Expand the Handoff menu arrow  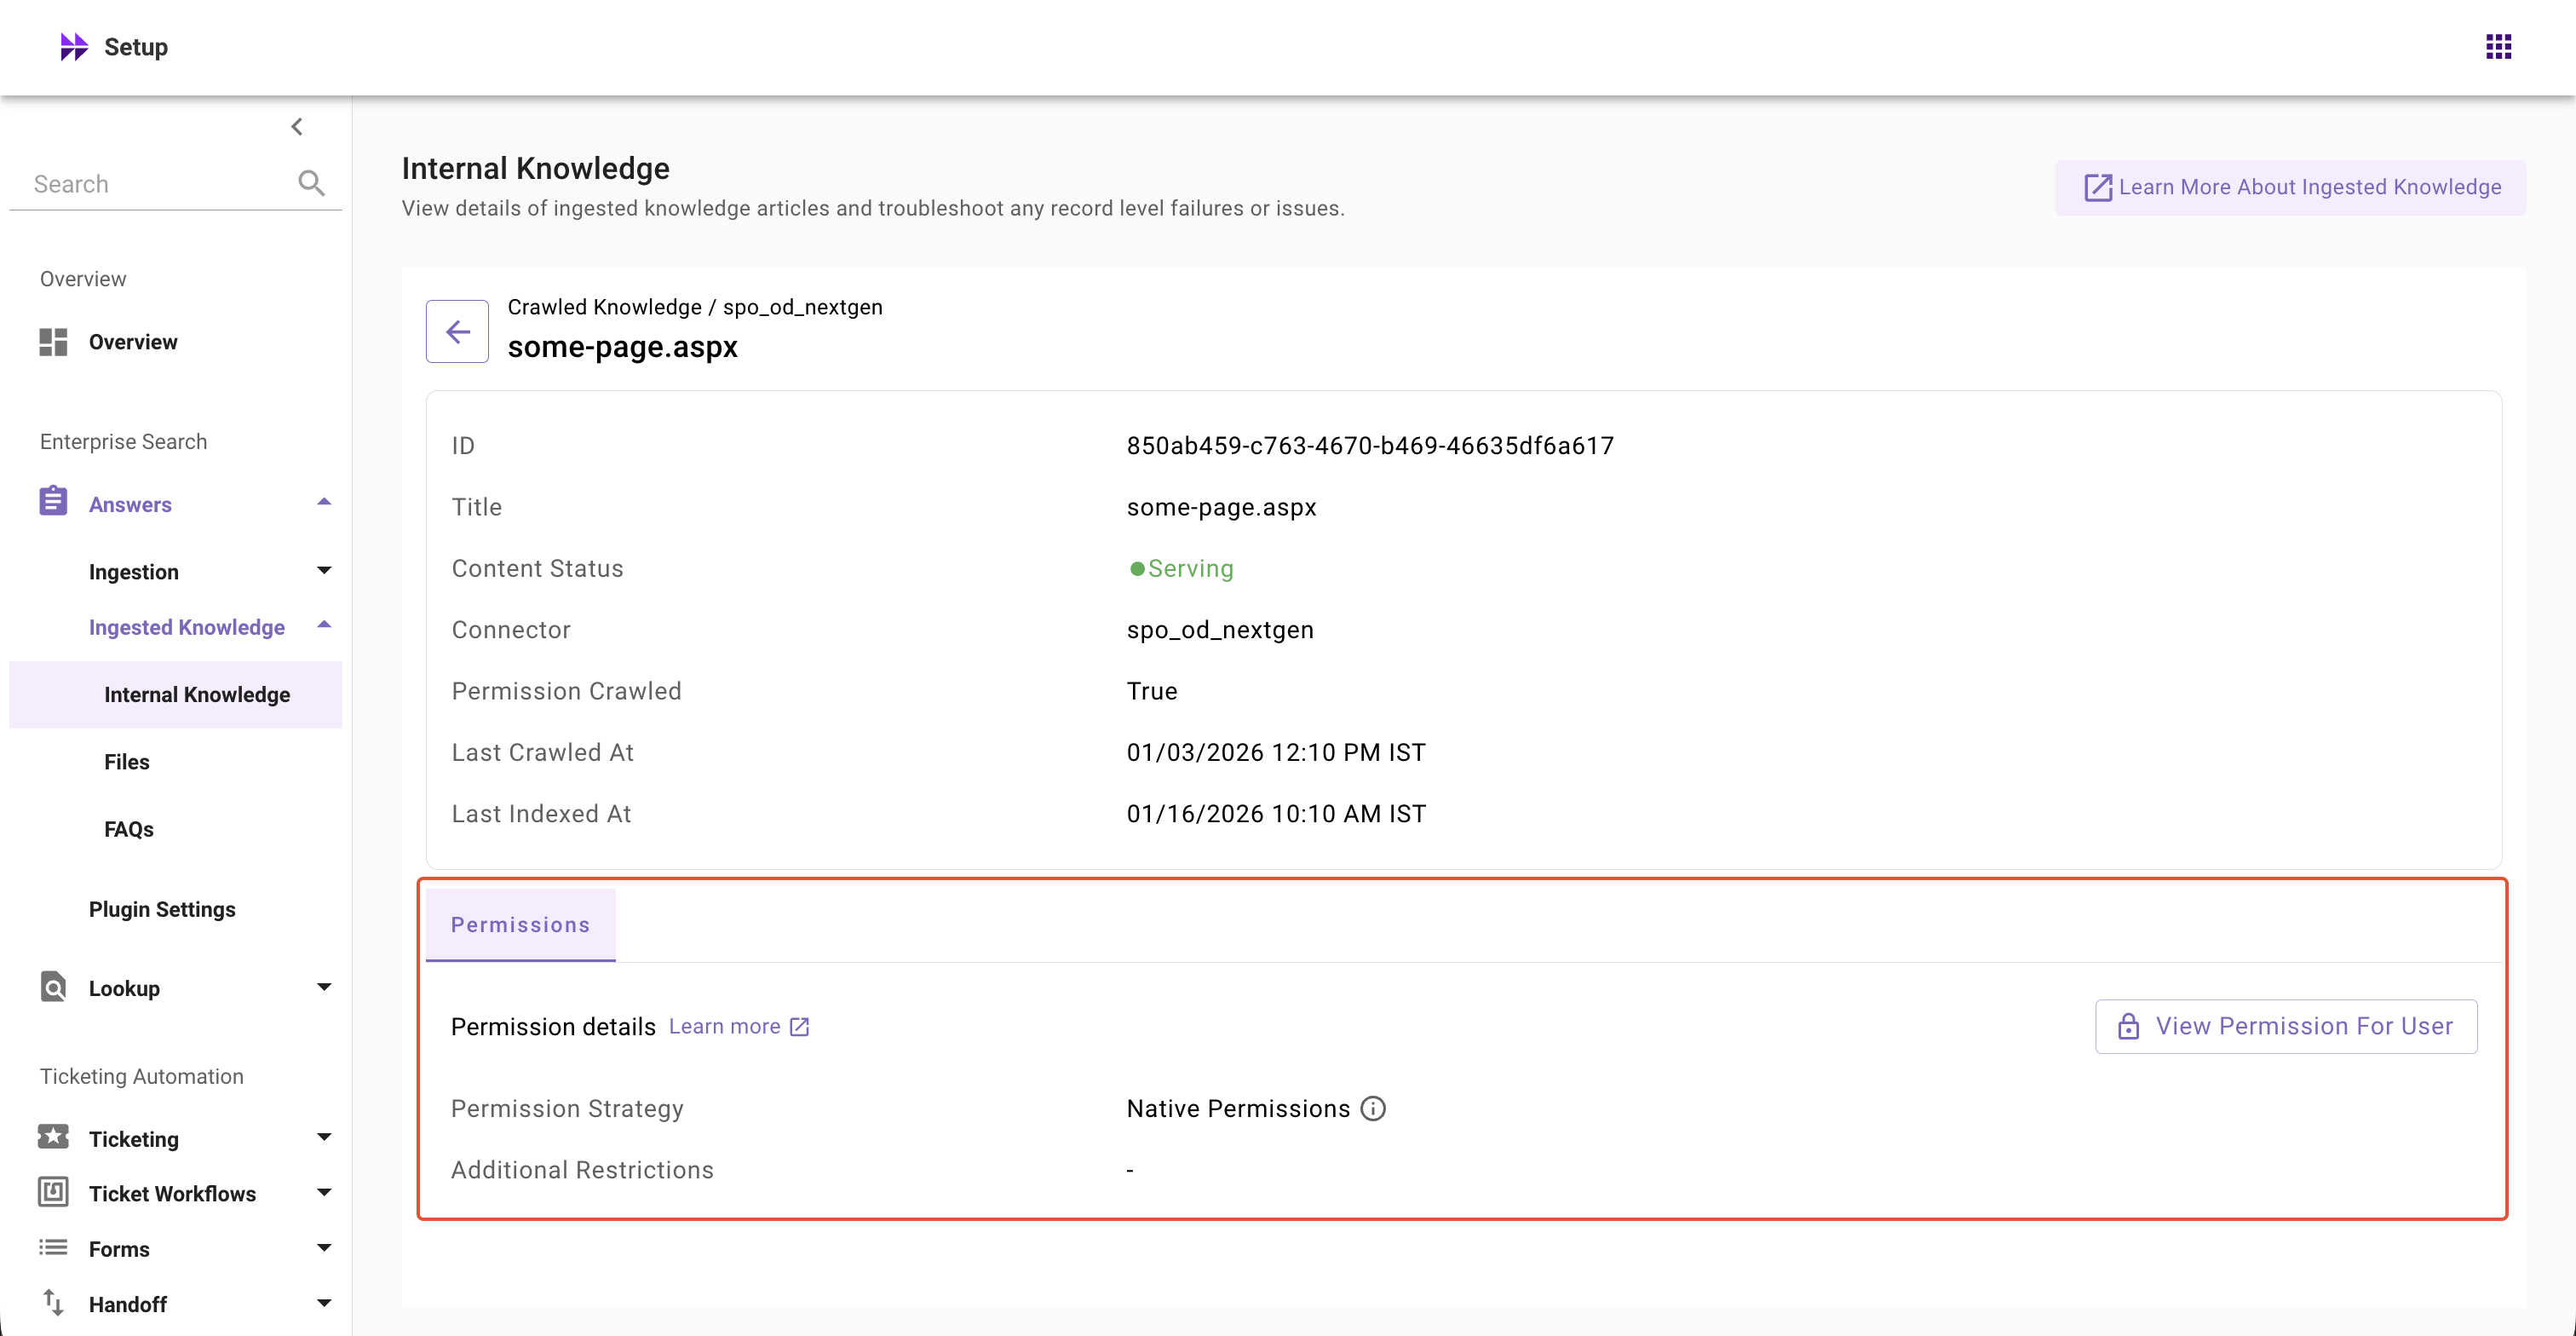point(323,1303)
